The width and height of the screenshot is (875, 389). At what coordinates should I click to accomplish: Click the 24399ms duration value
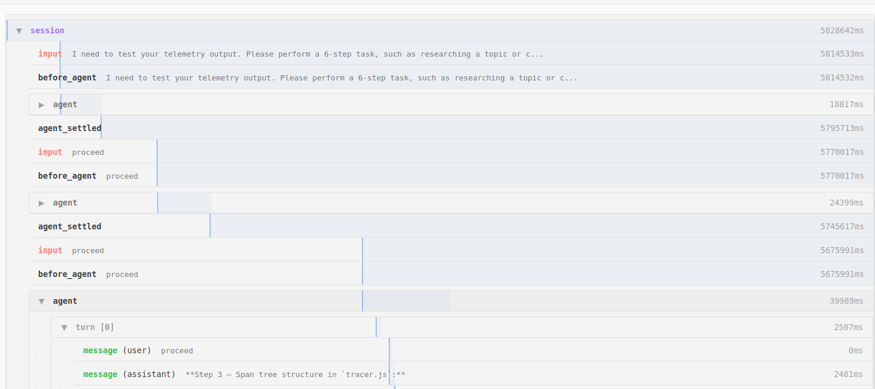[846, 203]
